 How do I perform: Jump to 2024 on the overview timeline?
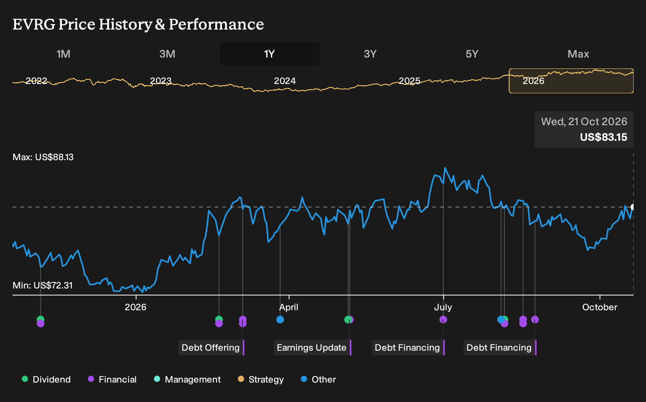point(285,81)
